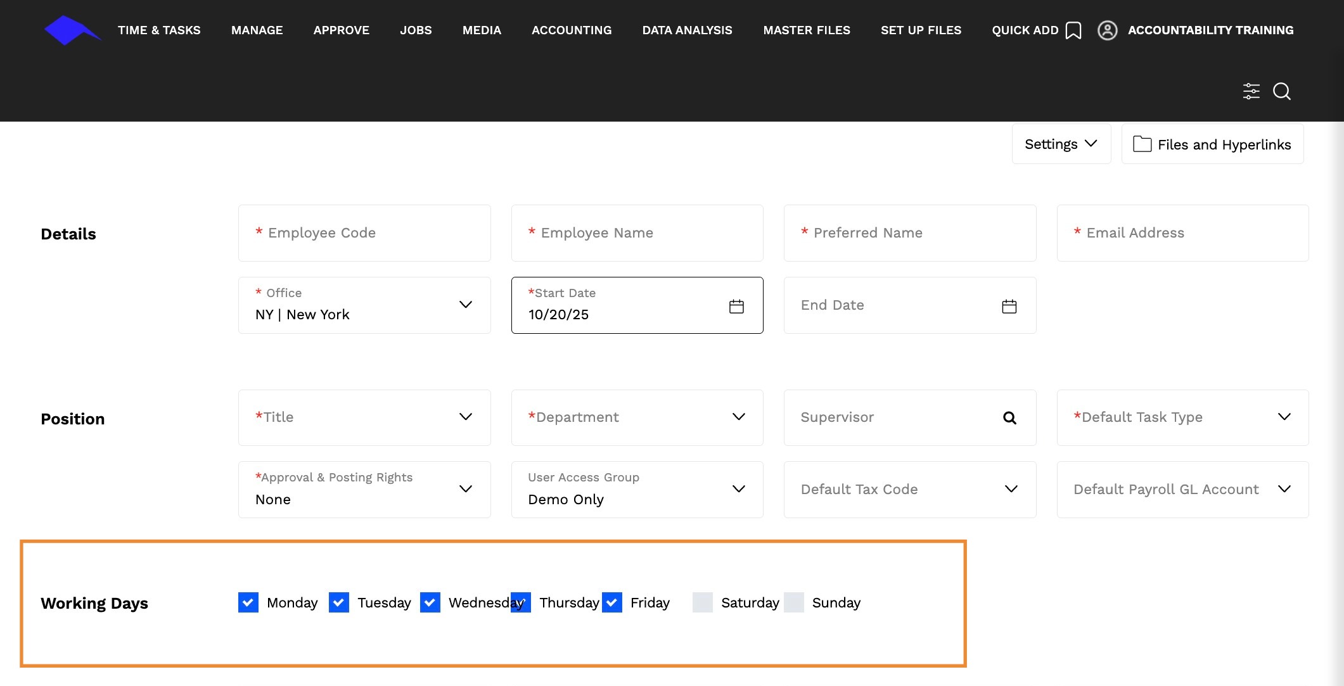Click the Working Days section heading

point(94,603)
